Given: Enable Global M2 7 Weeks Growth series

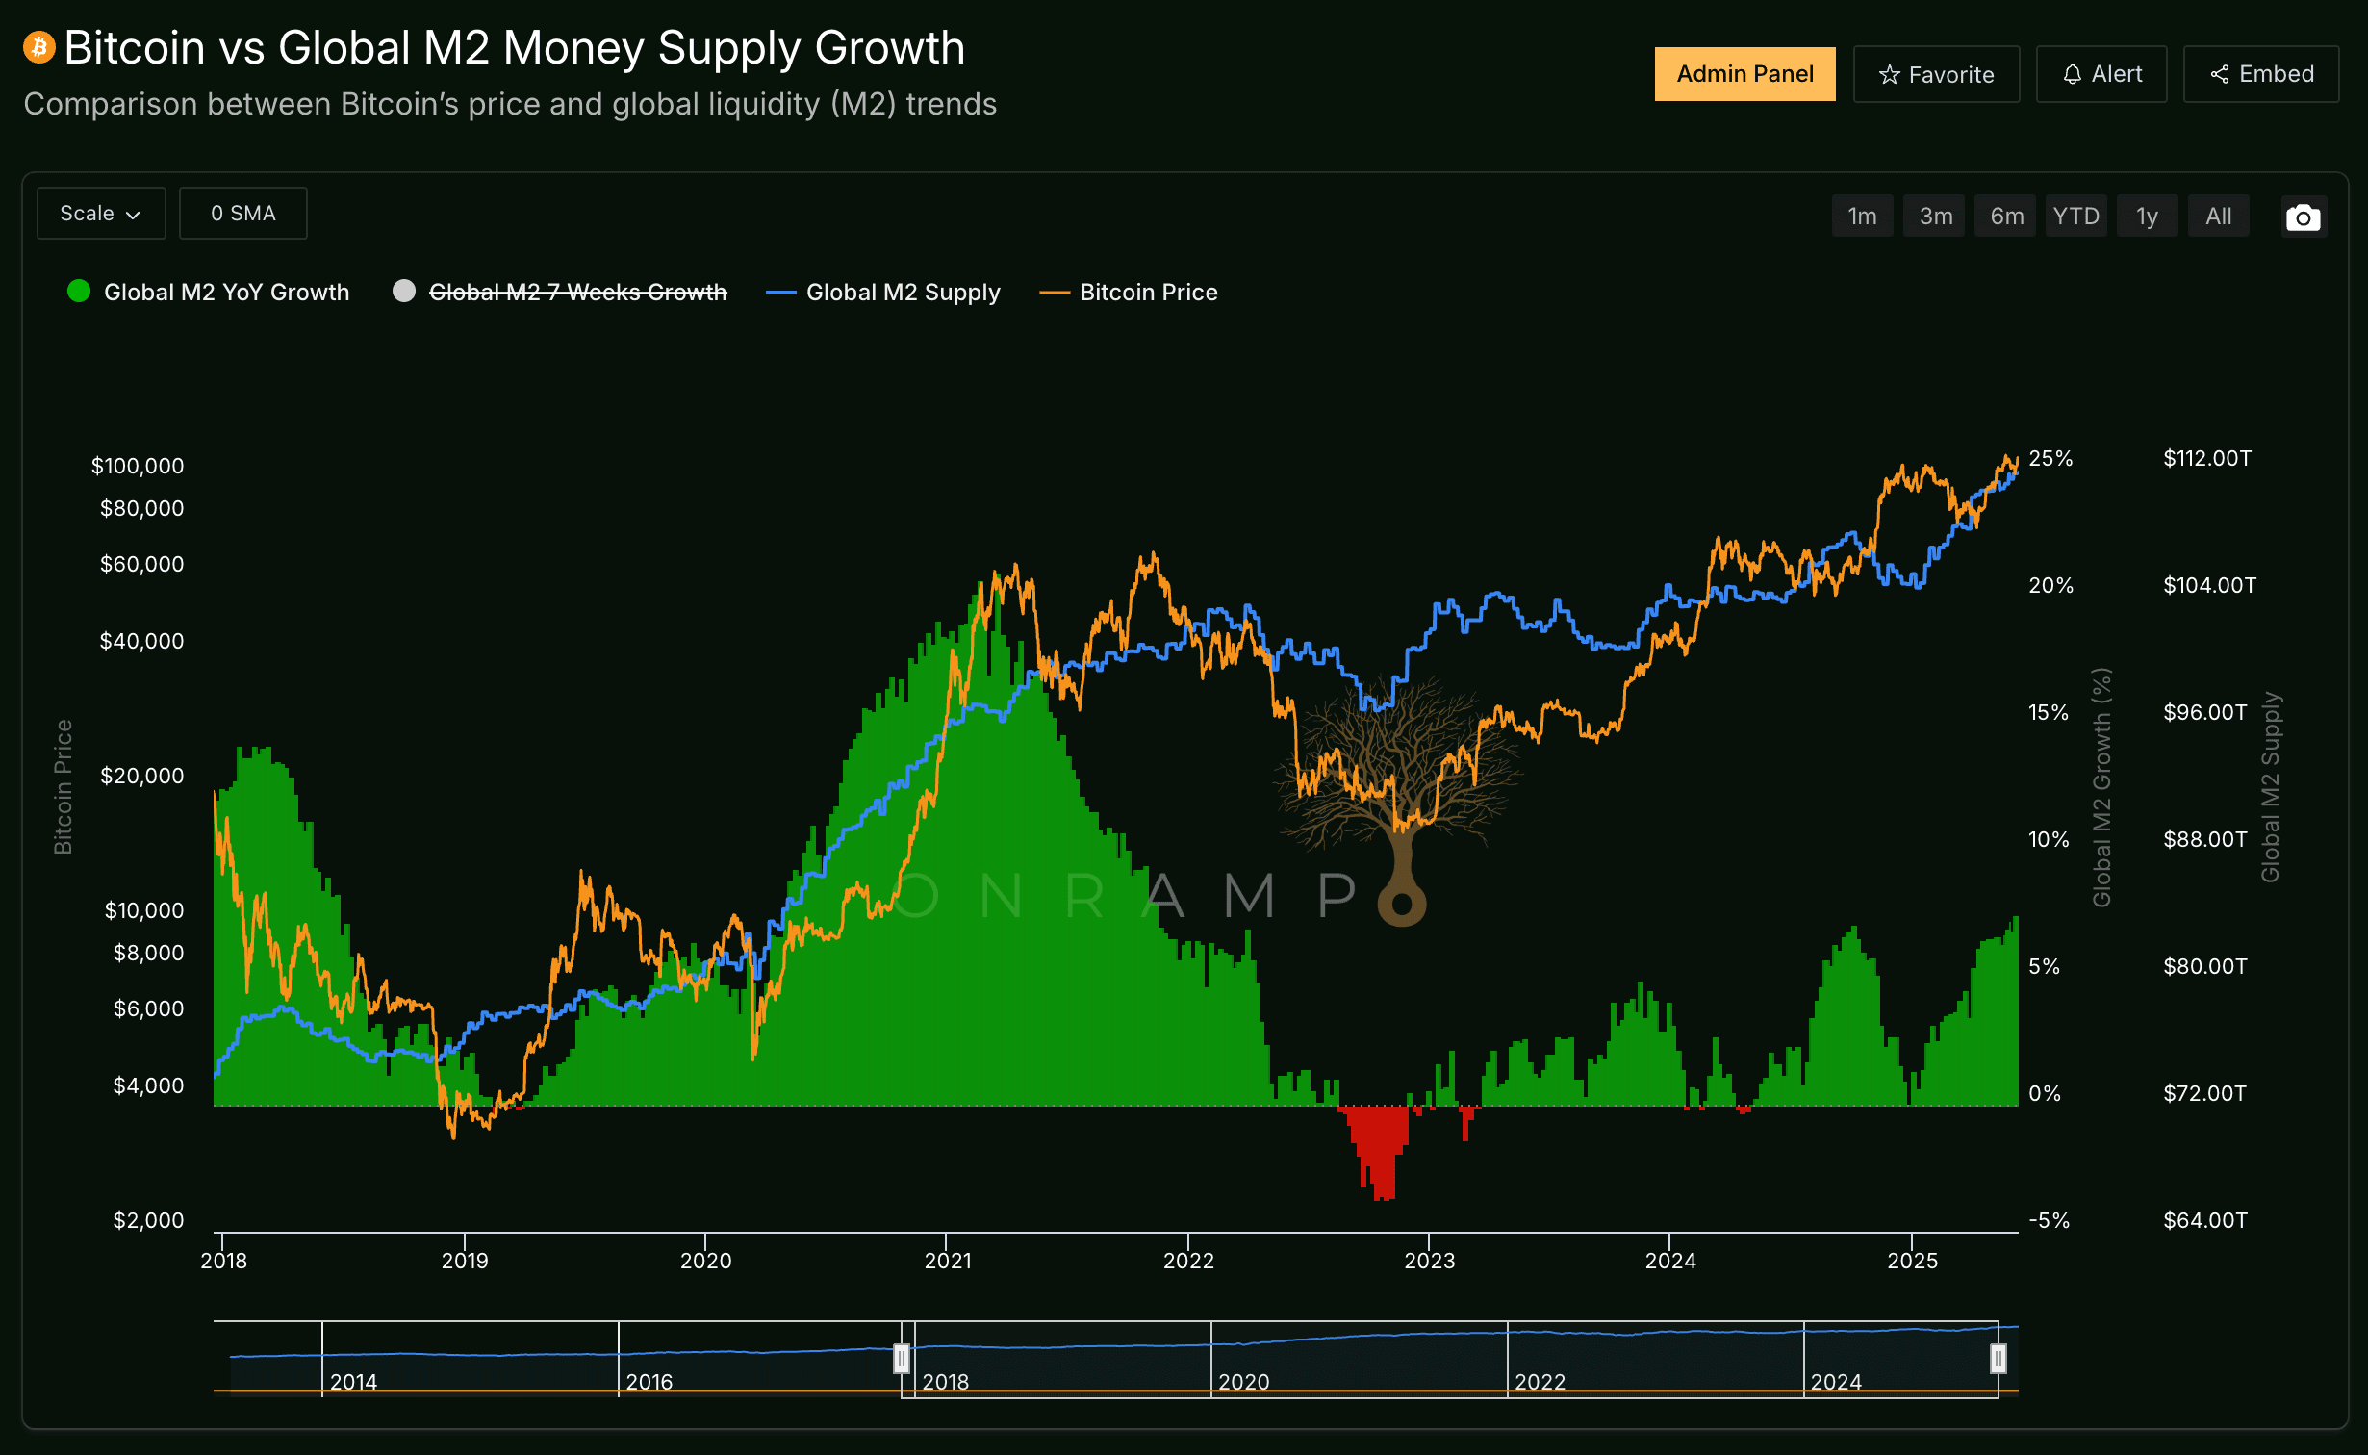Looking at the screenshot, I should pyautogui.click(x=577, y=293).
